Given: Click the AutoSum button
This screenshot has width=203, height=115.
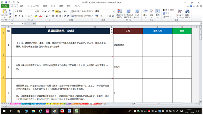Looking at the screenshot, I should pos(169,10).
